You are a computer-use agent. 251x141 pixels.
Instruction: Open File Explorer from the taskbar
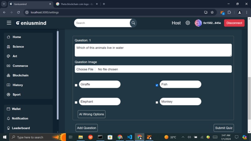(x=81, y=137)
